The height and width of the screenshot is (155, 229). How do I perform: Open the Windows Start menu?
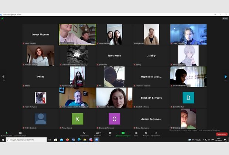tap(3, 139)
